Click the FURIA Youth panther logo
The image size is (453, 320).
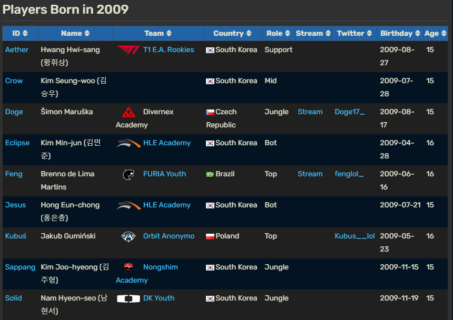click(129, 174)
